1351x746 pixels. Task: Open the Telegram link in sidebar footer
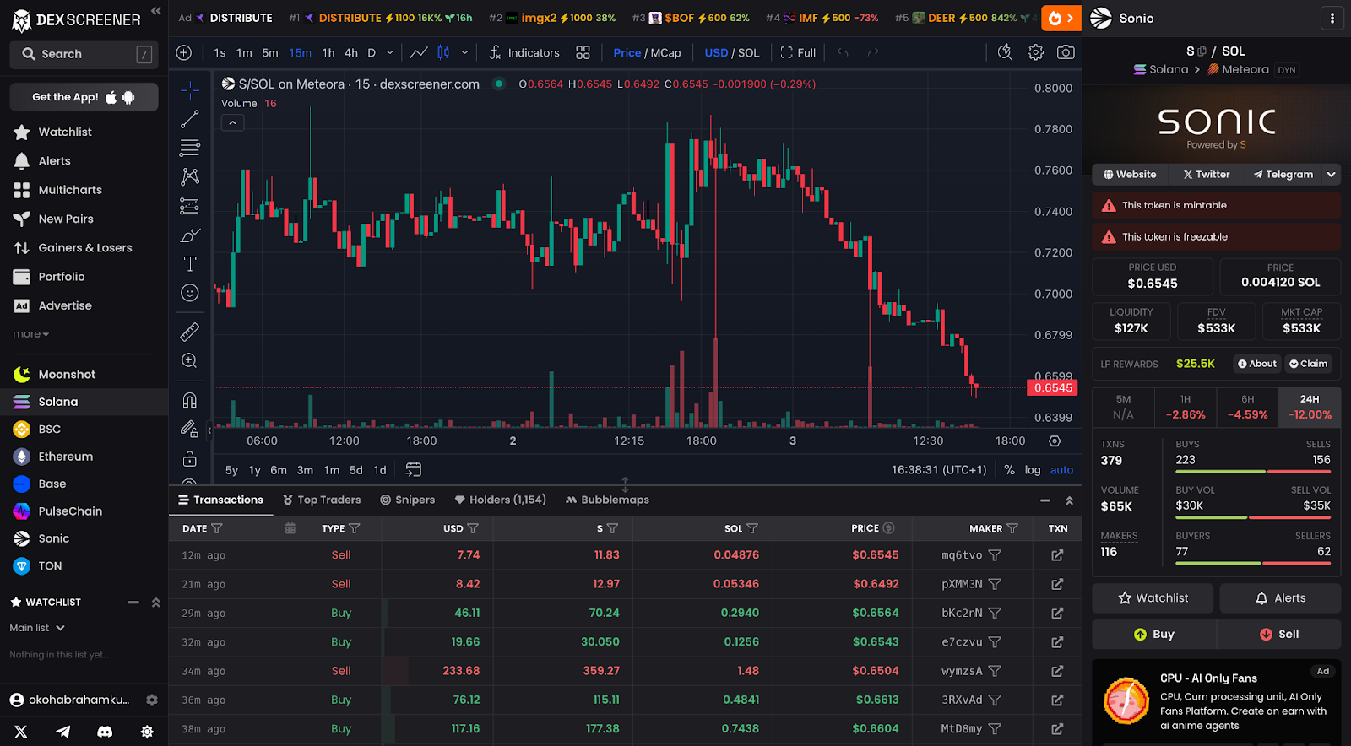coord(63,732)
